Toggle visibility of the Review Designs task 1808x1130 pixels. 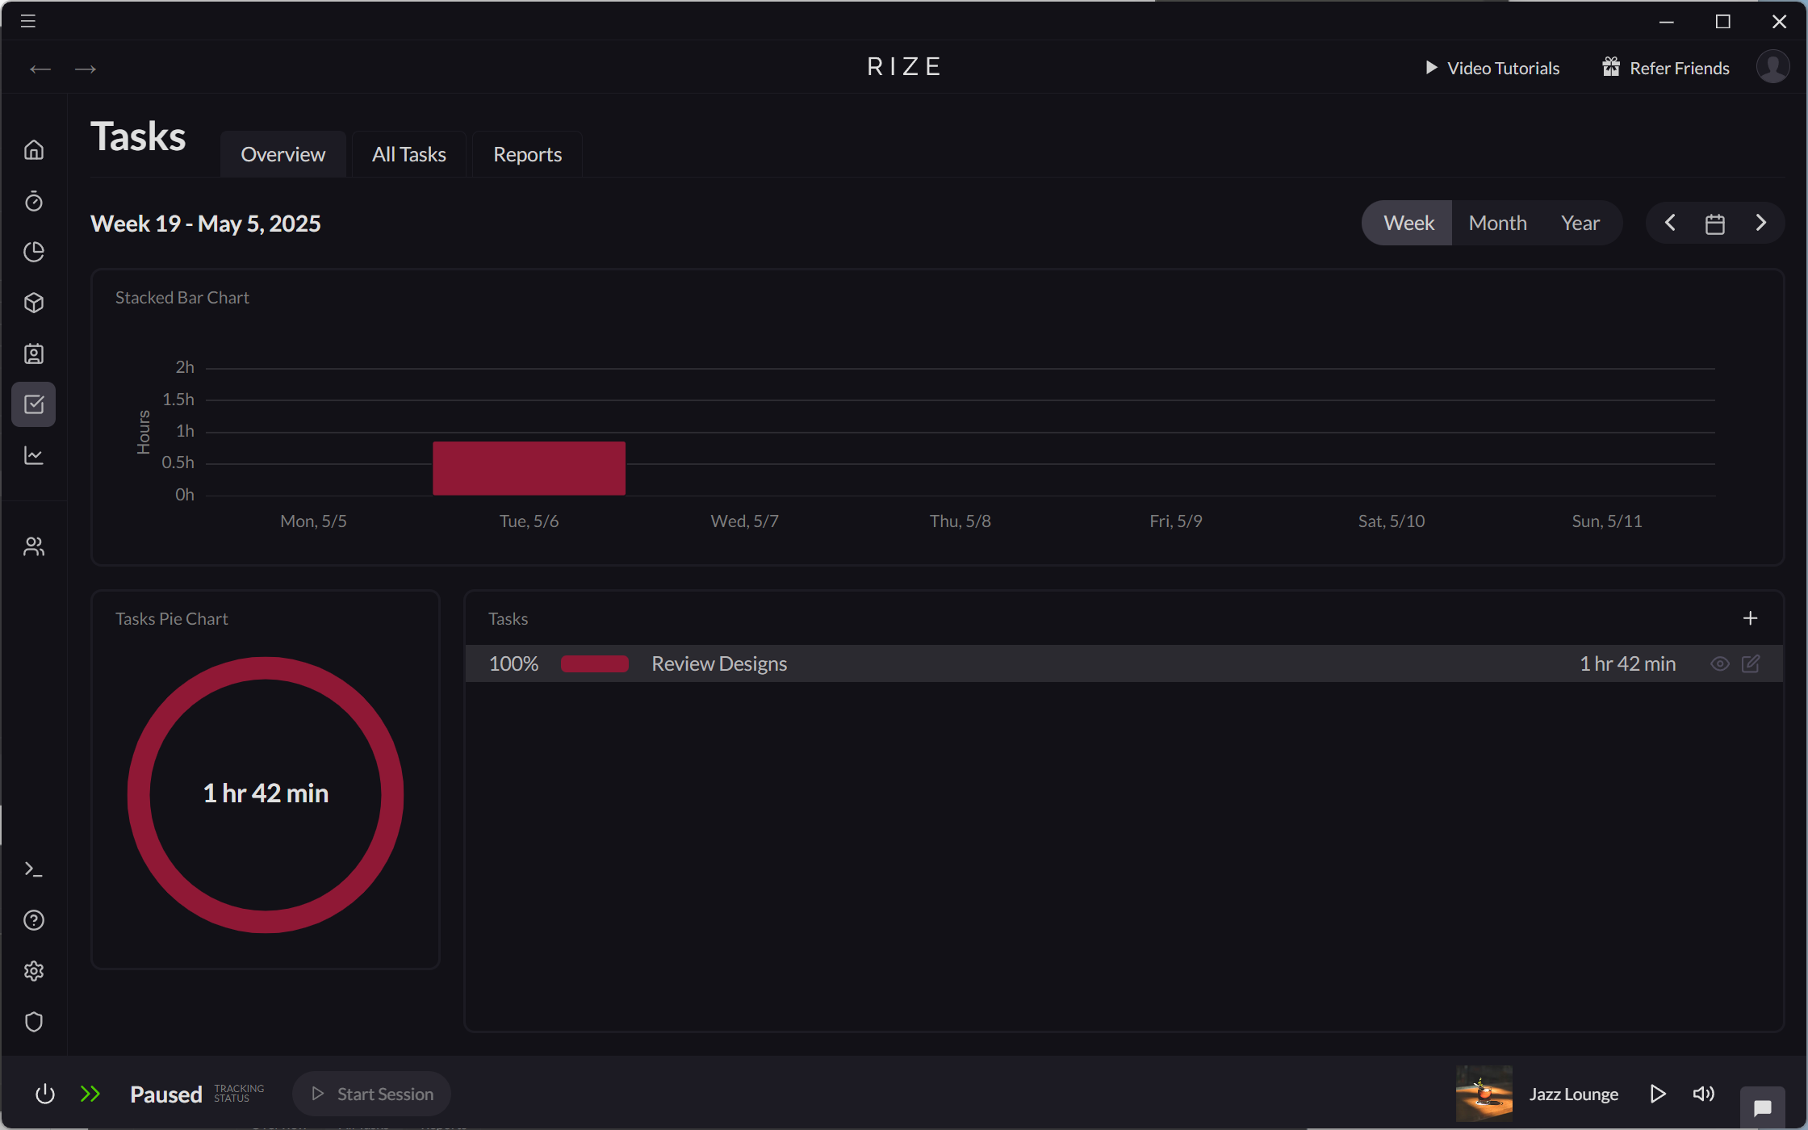click(1719, 663)
